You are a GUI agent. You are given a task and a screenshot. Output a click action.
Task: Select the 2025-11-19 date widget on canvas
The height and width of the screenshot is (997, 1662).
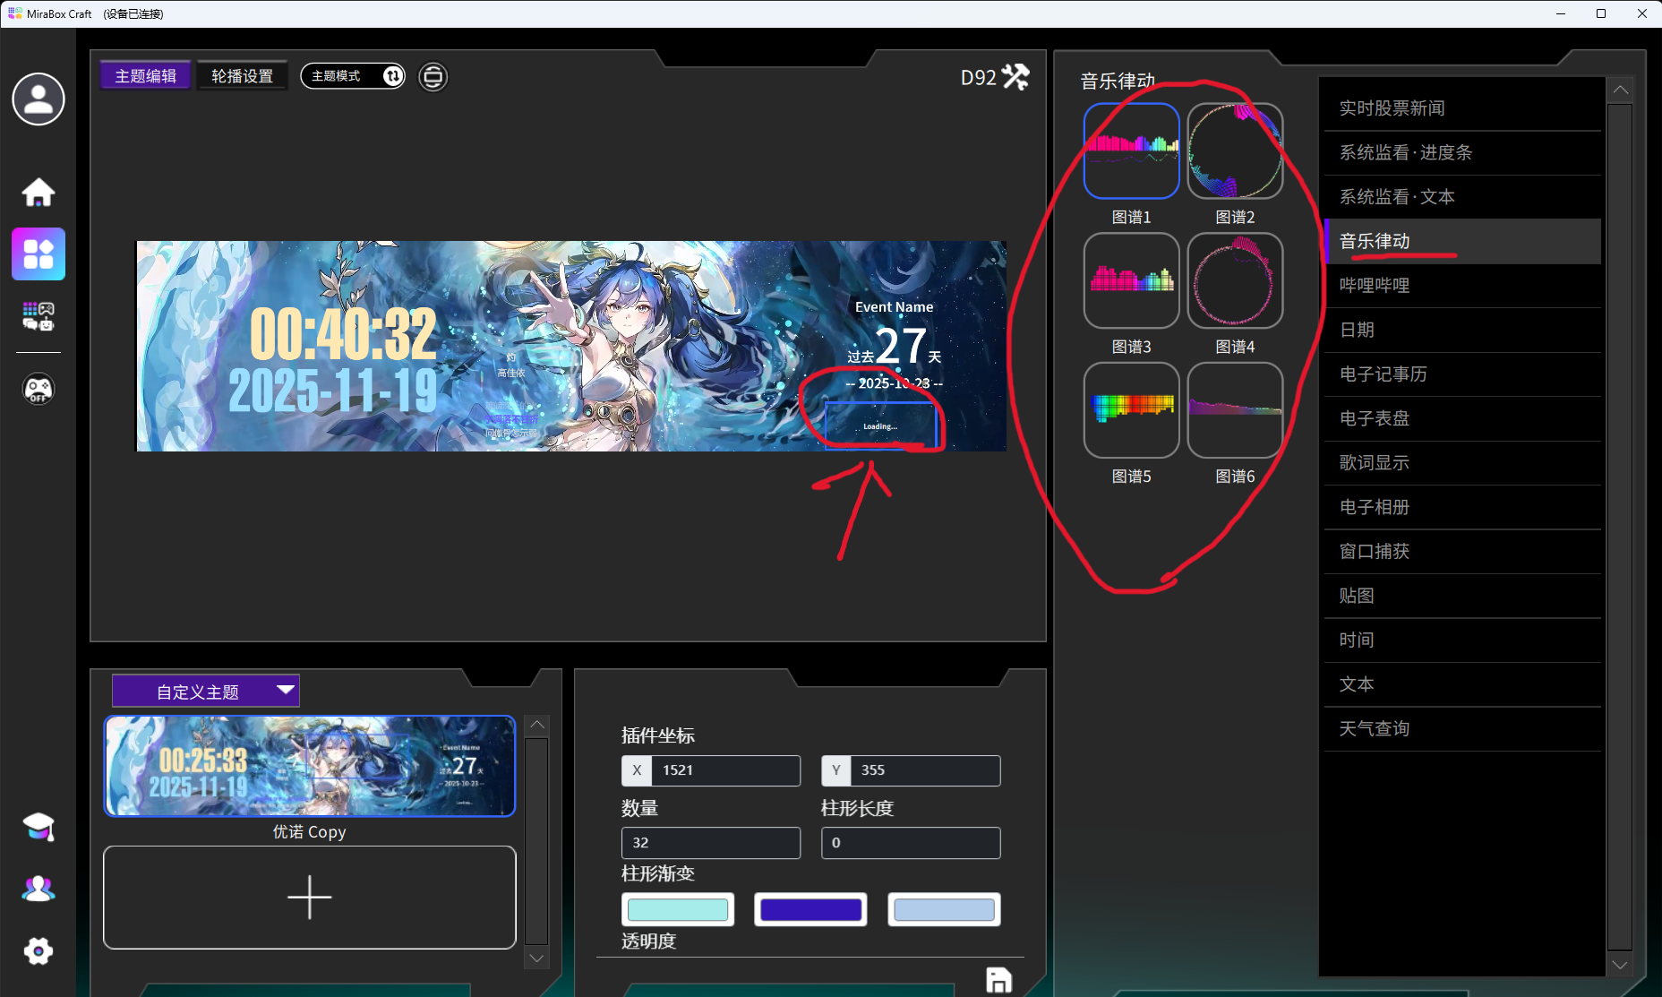pyautogui.click(x=333, y=391)
